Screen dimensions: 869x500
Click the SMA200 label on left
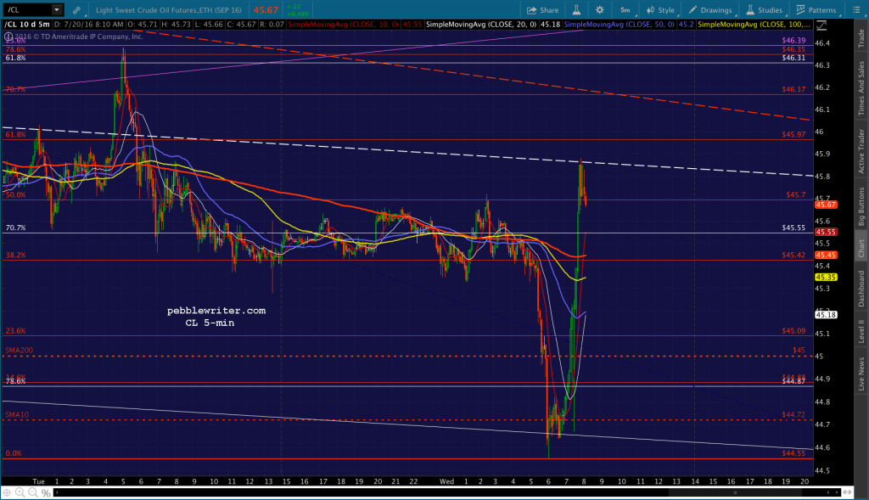tap(19, 351)
